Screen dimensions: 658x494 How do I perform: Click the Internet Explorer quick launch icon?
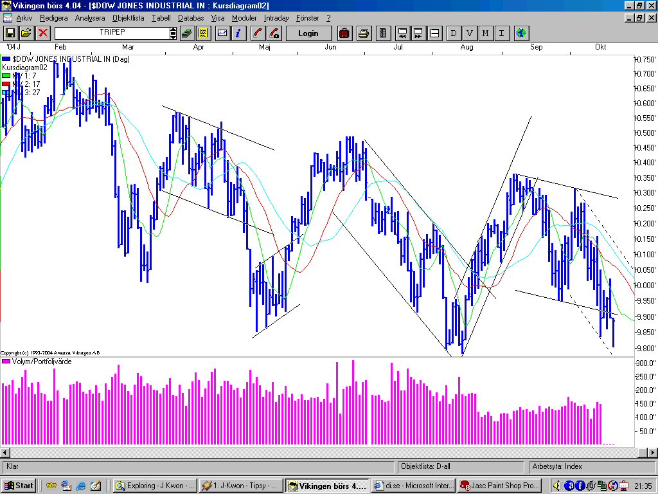80,486
